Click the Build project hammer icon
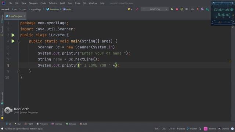This screenshot has height=132, width=235. click(137, 9)
